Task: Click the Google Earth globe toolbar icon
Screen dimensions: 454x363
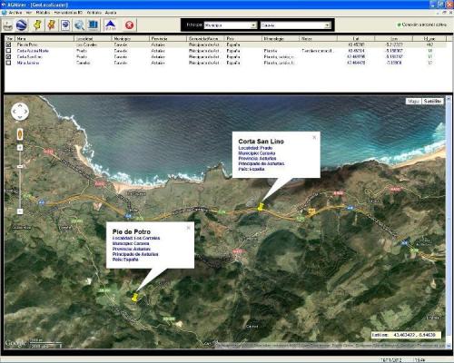Action: [x=22, y=25]
